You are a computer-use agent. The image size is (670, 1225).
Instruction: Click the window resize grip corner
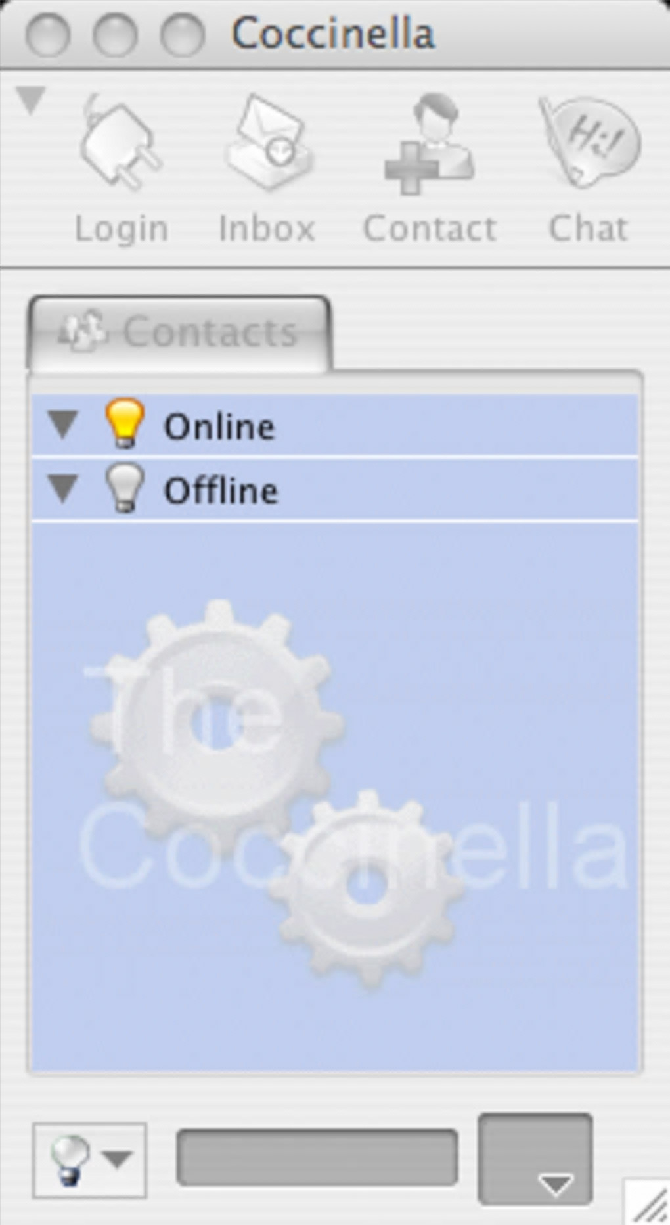[x=648, y=1203]
